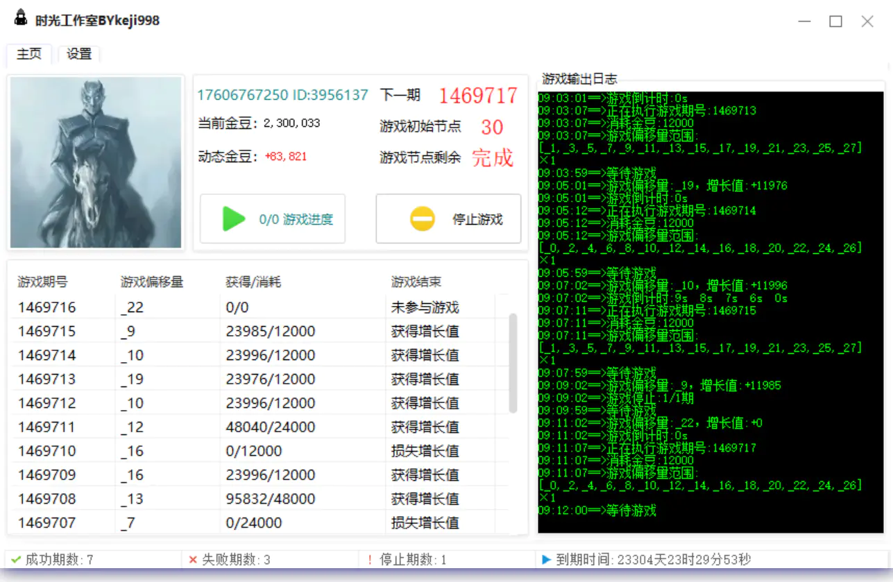
Task: Switch to the 设置 tab
Action: (79, 54)
